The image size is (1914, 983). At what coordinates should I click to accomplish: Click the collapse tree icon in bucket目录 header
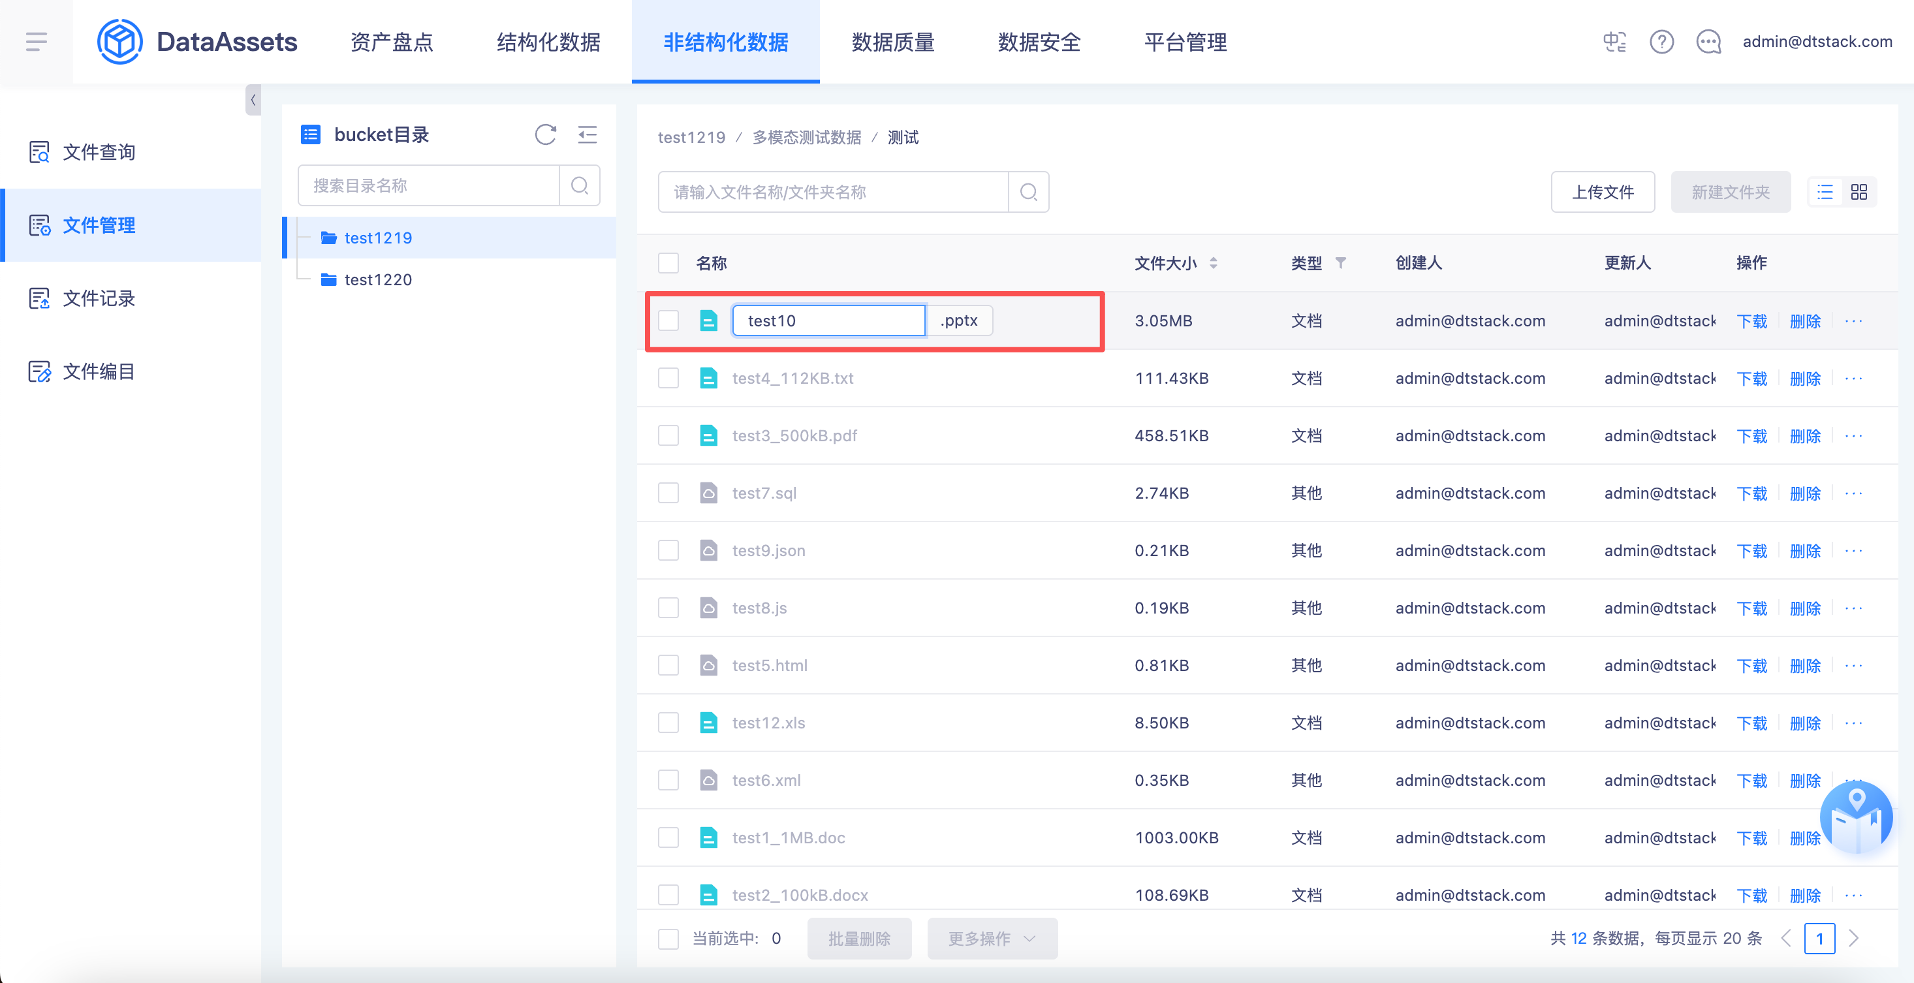point(587,134)
